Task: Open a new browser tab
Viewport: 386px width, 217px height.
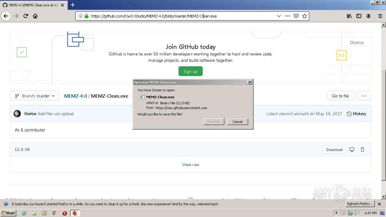Action: pos(72,5)
